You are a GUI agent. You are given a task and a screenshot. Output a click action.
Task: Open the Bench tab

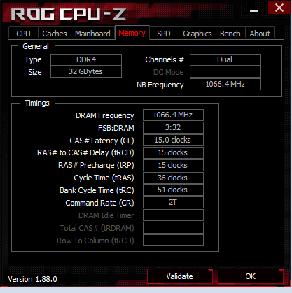tap(230, 34)
